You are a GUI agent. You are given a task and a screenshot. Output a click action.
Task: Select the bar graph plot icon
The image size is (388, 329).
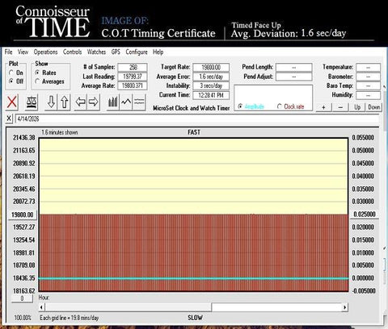pyautogui.click(x=112, y=102)
